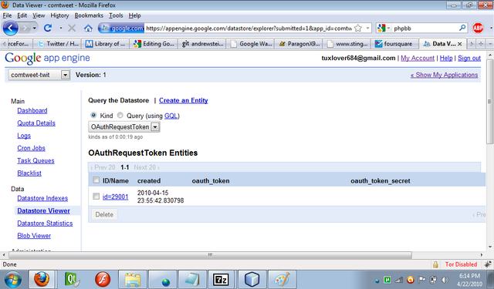Open the comtweet-twit application dropdown
The image size is (494, 289).
point(39,75)
